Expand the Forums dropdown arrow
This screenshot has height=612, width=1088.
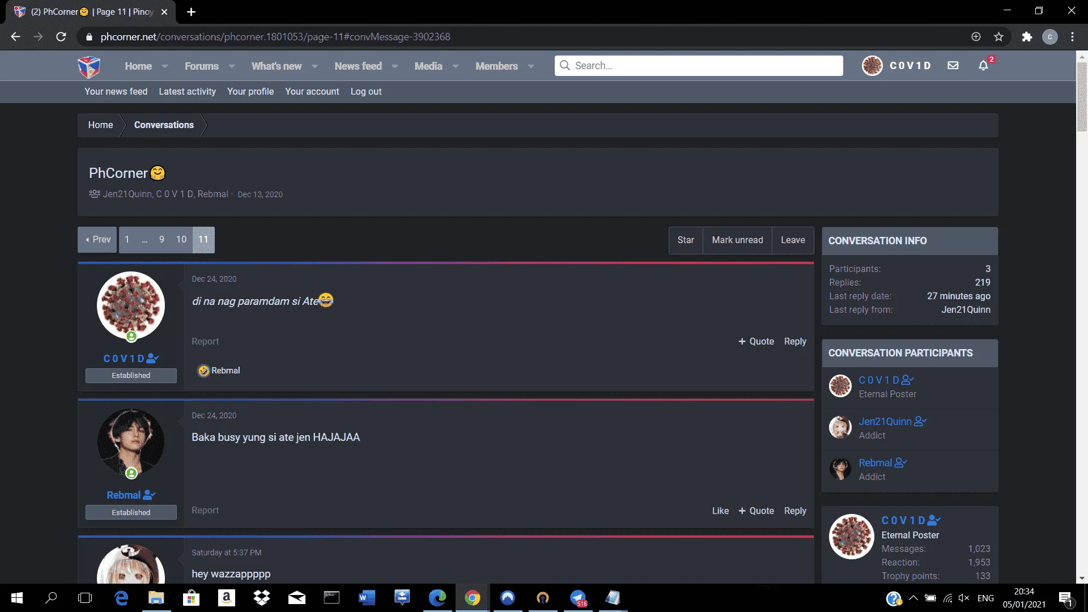pyautogui.click(x=232, y=66)
